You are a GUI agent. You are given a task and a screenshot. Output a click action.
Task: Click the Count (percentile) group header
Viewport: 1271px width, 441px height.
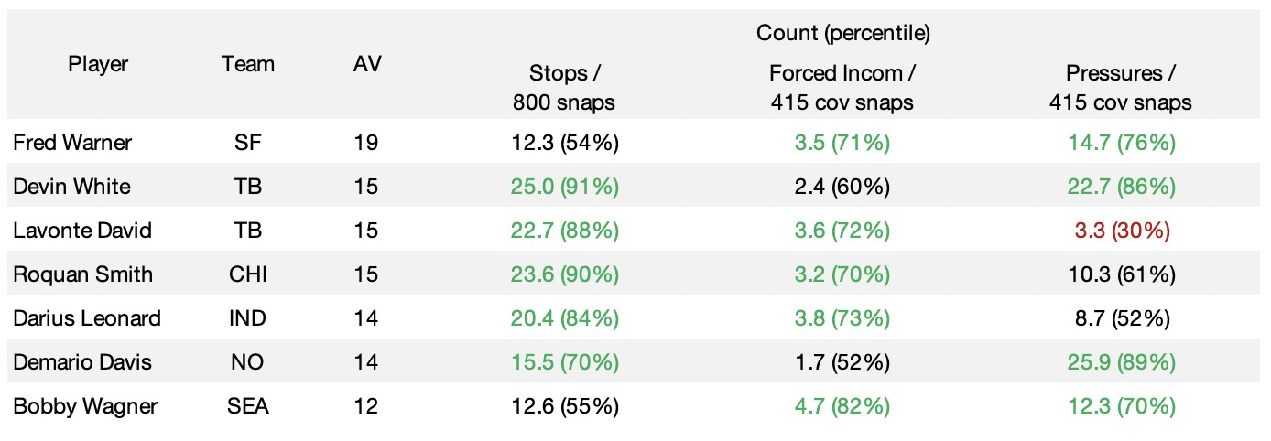pyautogui.click(x=842, y=34)
